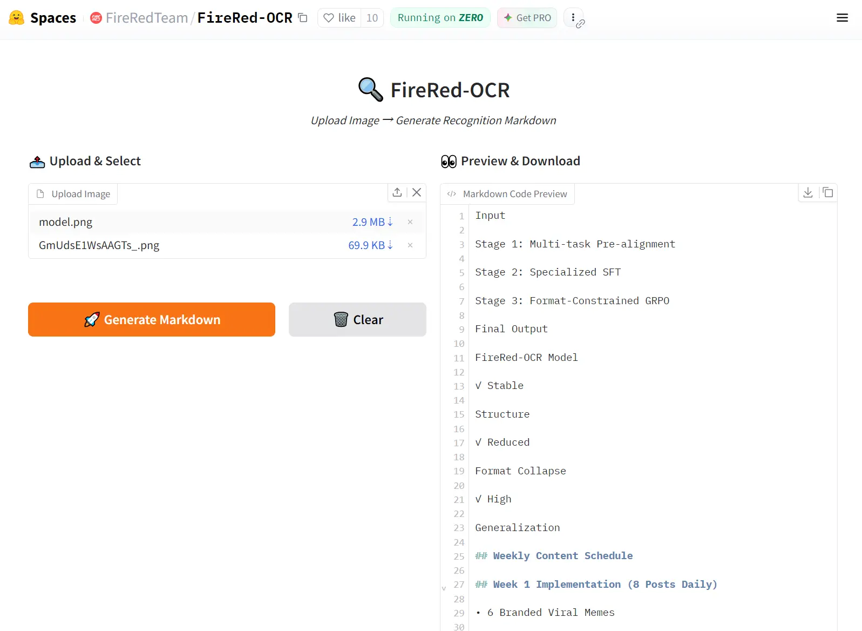Select the Markdown Code Preview tab
862x631 pixels.
pos(515,193)
